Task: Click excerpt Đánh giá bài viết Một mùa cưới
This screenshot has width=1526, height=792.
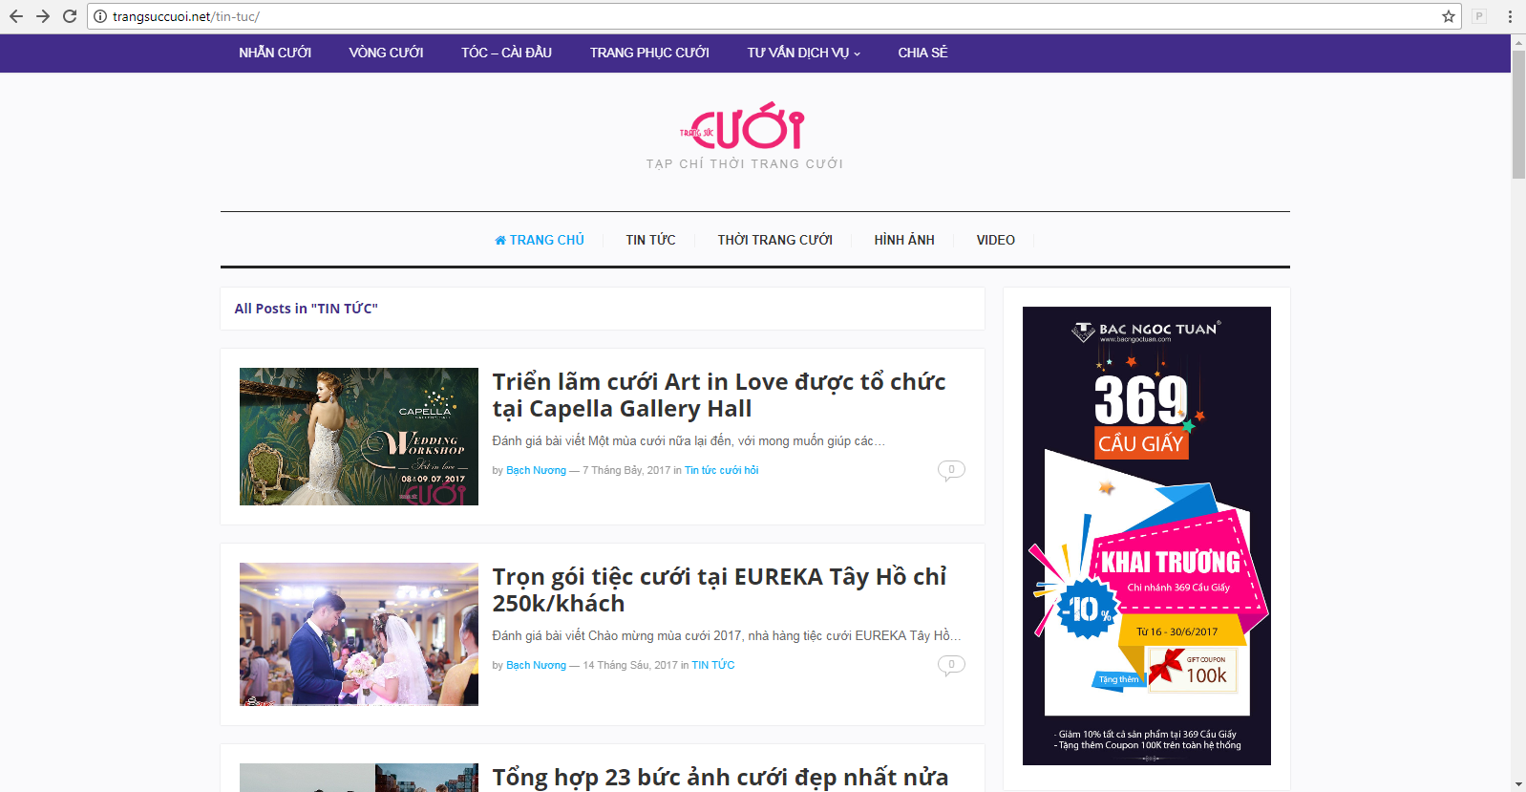Action: click(689, 440)
